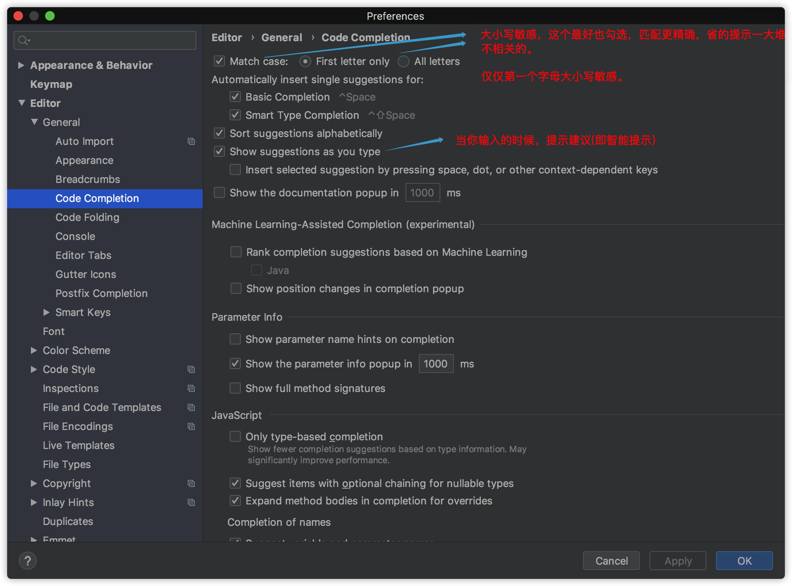
Task: Click General in the breadcrumb path
Action: click(282, 38)
